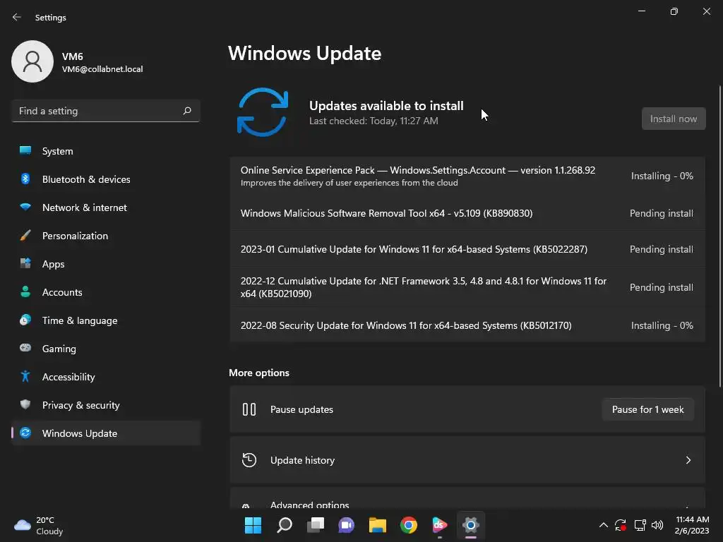Click the Network wifi icon in sidebar
Viewport: 723px width, 542px height.
(x=25, y=207)
